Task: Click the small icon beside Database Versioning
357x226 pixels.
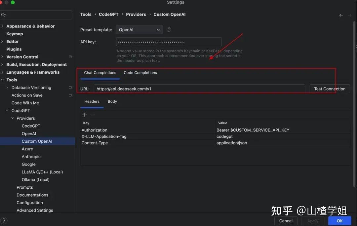Action: [70, 87]
